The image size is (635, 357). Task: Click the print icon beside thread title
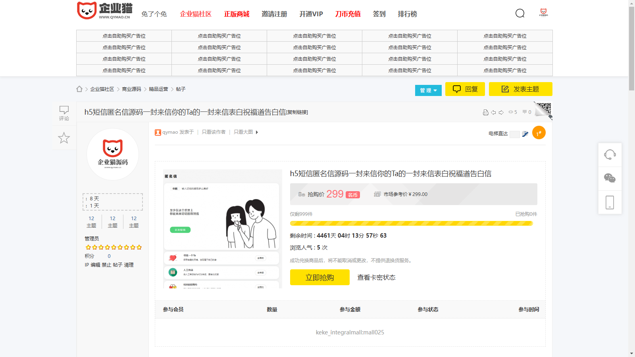[485, 112]
